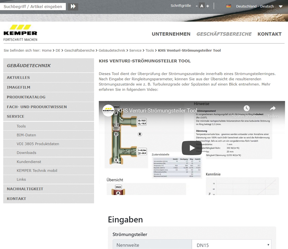Open FACH- UND PRODUKTWISSEN in sidebar
The width and height of the screenshot is (288, 249).
click(49, 107)
